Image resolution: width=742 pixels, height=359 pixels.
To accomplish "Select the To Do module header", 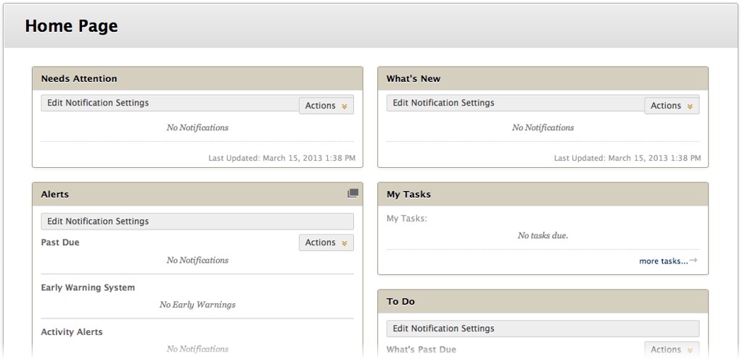I will (x=543, y=301).
